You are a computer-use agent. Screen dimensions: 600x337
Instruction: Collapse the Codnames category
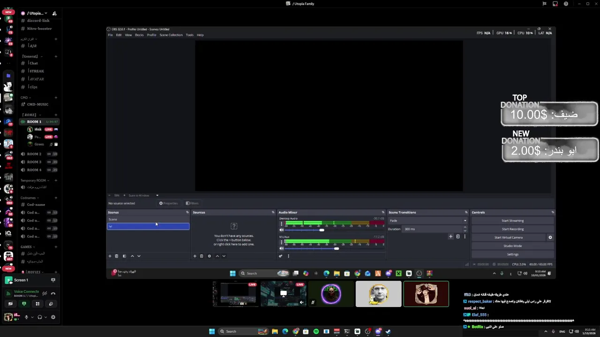(29, 198)
